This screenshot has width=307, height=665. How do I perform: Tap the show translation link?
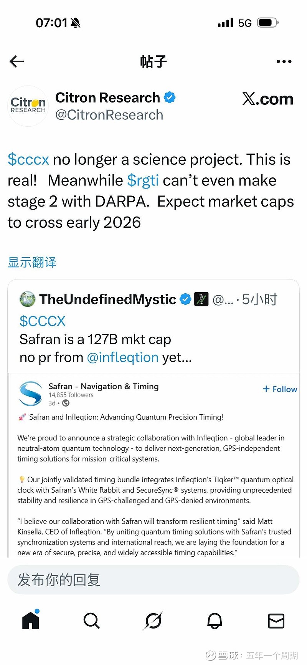(x=32, y=262)
